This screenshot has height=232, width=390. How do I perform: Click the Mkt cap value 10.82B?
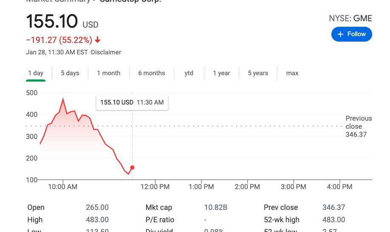pyautogui.click(x=216, y=207)
